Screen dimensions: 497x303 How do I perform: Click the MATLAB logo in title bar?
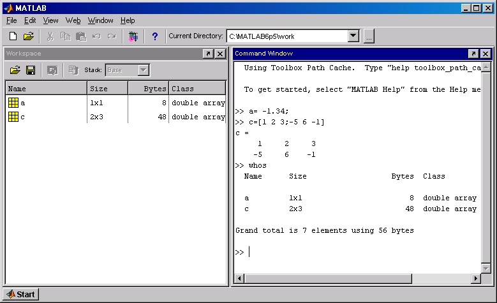8,8
